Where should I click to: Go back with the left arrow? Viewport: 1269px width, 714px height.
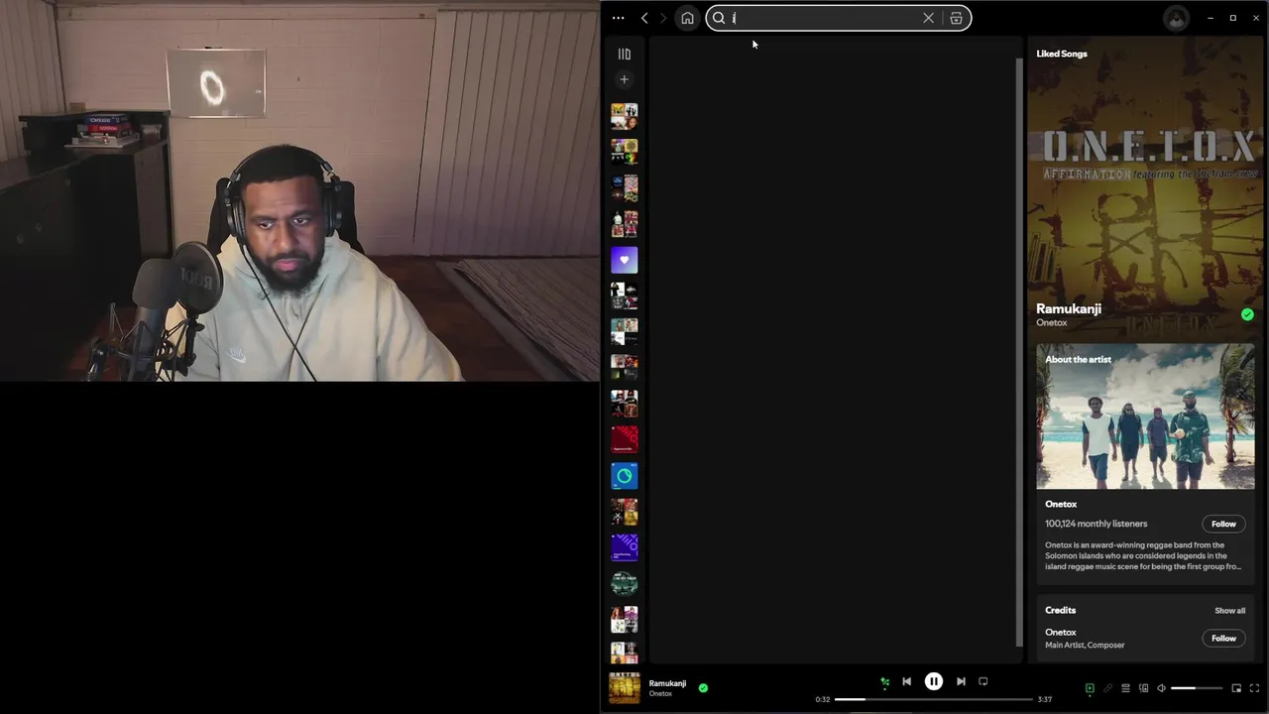(644, 18)
